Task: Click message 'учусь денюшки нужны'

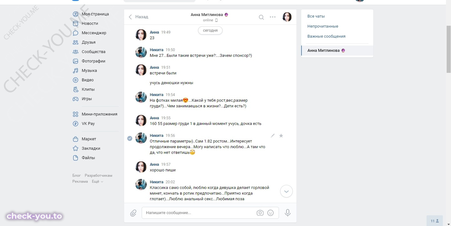Action: point(171,83)
